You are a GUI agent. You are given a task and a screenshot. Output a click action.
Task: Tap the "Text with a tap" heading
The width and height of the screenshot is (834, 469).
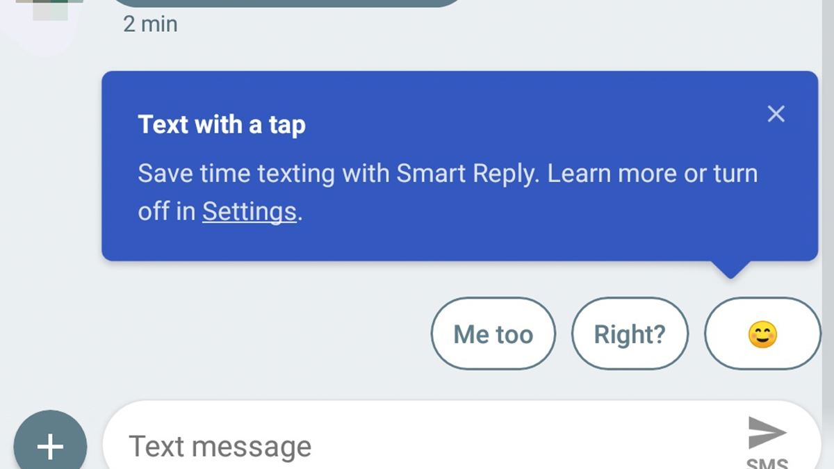[222, 125]
